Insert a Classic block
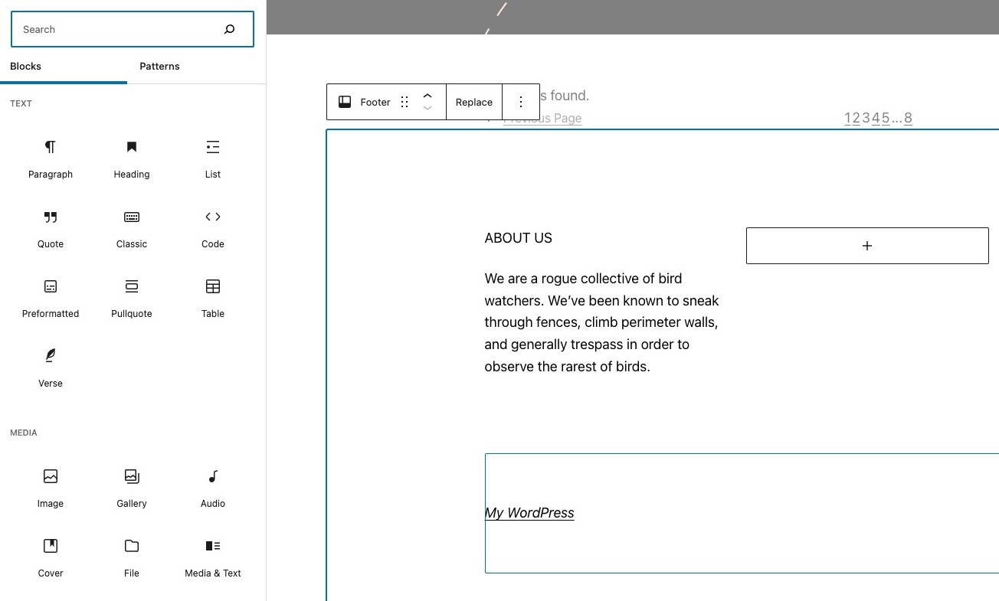999x601 pixels. pos(132,229)
